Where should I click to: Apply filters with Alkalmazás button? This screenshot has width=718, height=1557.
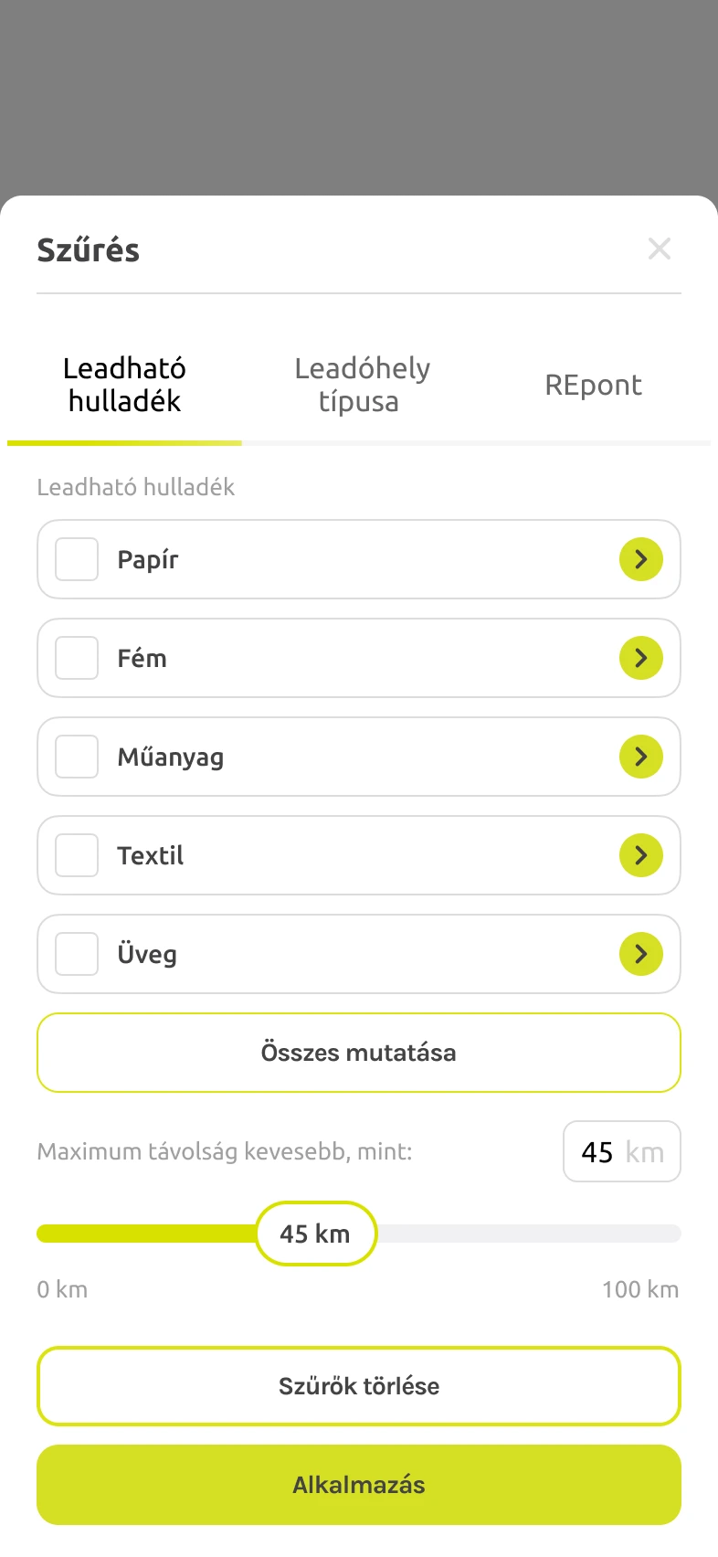pos(359,1485)
